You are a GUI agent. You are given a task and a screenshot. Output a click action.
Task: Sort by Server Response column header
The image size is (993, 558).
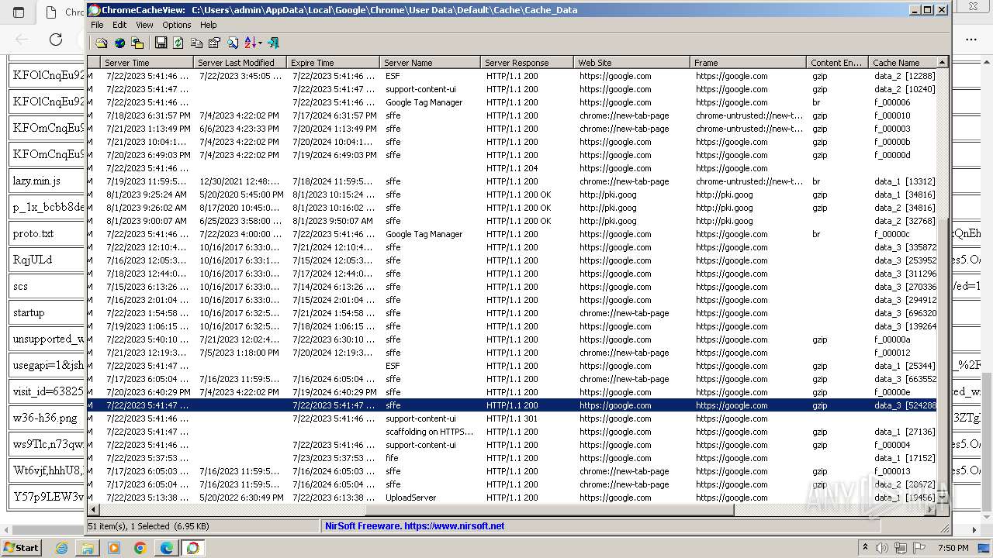coord(527,62)
